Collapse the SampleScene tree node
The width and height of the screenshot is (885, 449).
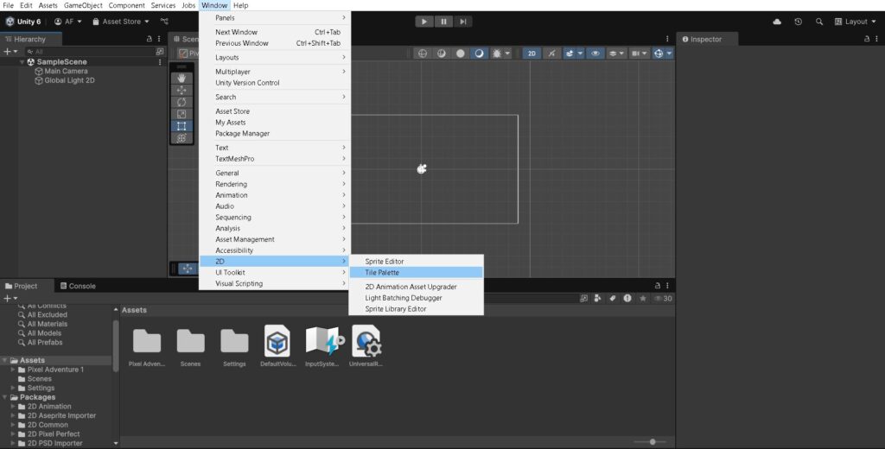click(x=22, y=62)
